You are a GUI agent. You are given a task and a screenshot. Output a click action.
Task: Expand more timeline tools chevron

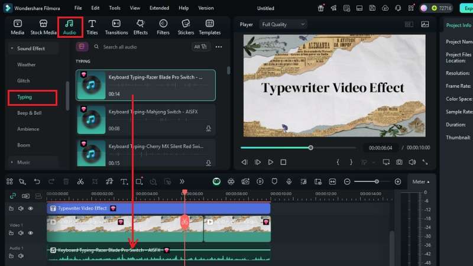click(182, 181)
